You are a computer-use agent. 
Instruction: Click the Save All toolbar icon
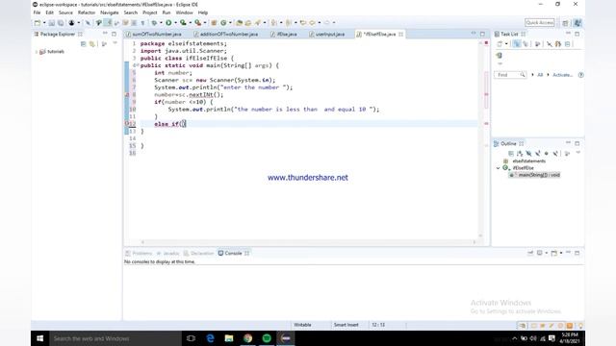pyautogui.click(x=61, y=23)
